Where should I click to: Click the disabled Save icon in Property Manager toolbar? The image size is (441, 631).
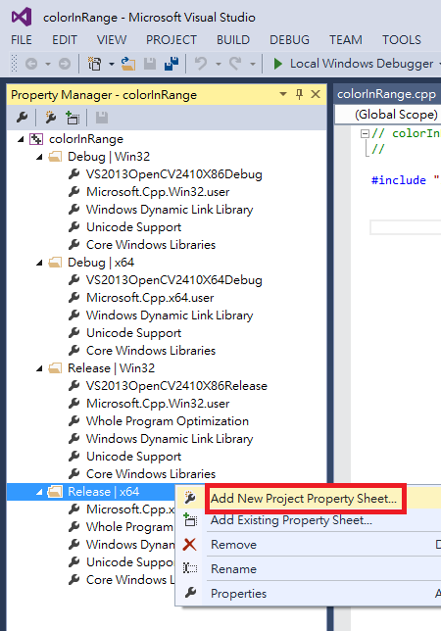coord(102,118)
